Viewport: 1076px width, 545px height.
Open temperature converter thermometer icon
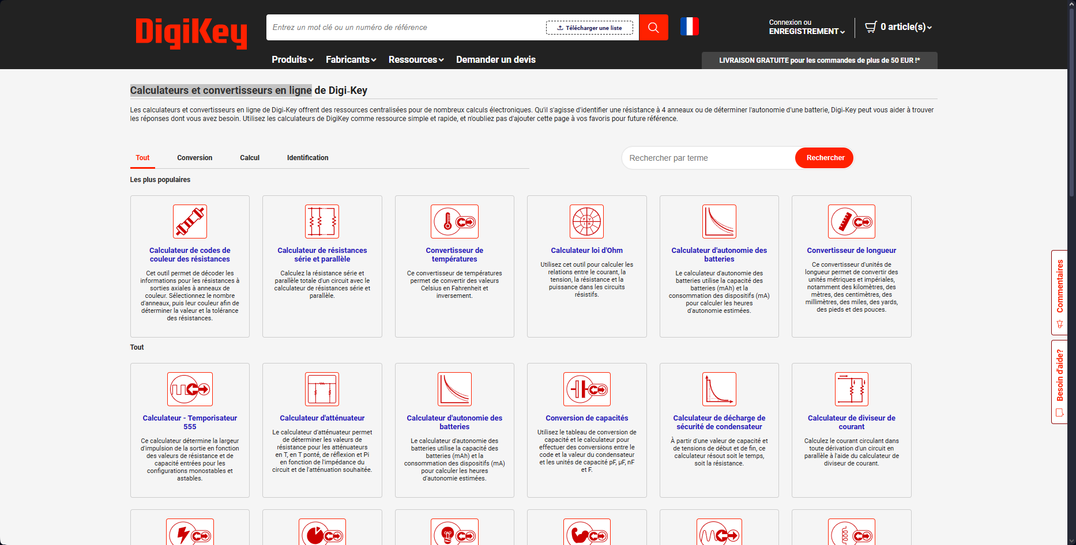454,221
